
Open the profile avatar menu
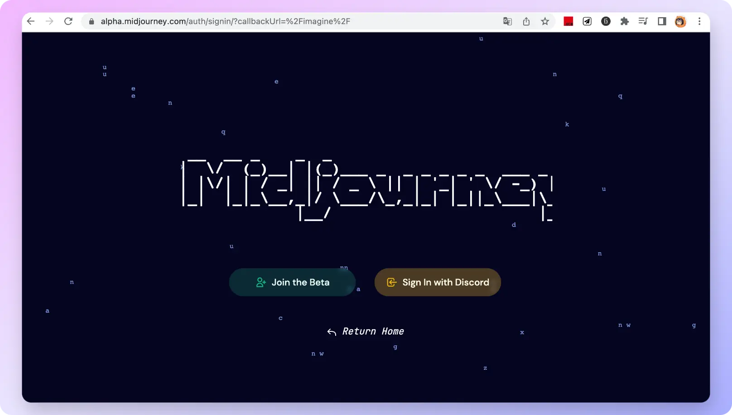click(x=680, y=21)
